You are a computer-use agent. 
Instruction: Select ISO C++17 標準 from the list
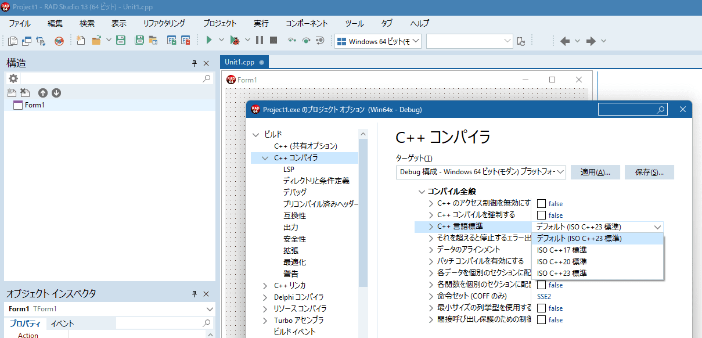coord(597,250)
